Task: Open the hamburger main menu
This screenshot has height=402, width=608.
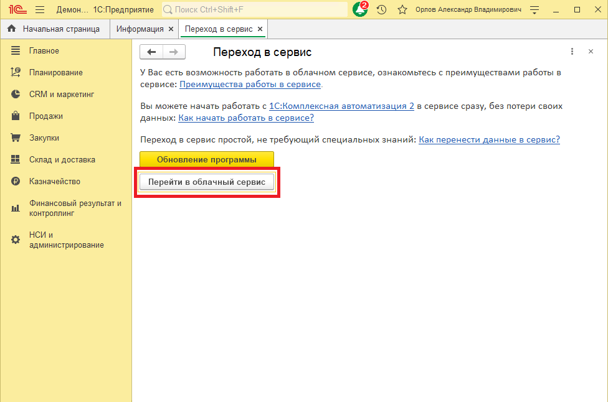Action: pyautogui.click(x=40, y=10)
